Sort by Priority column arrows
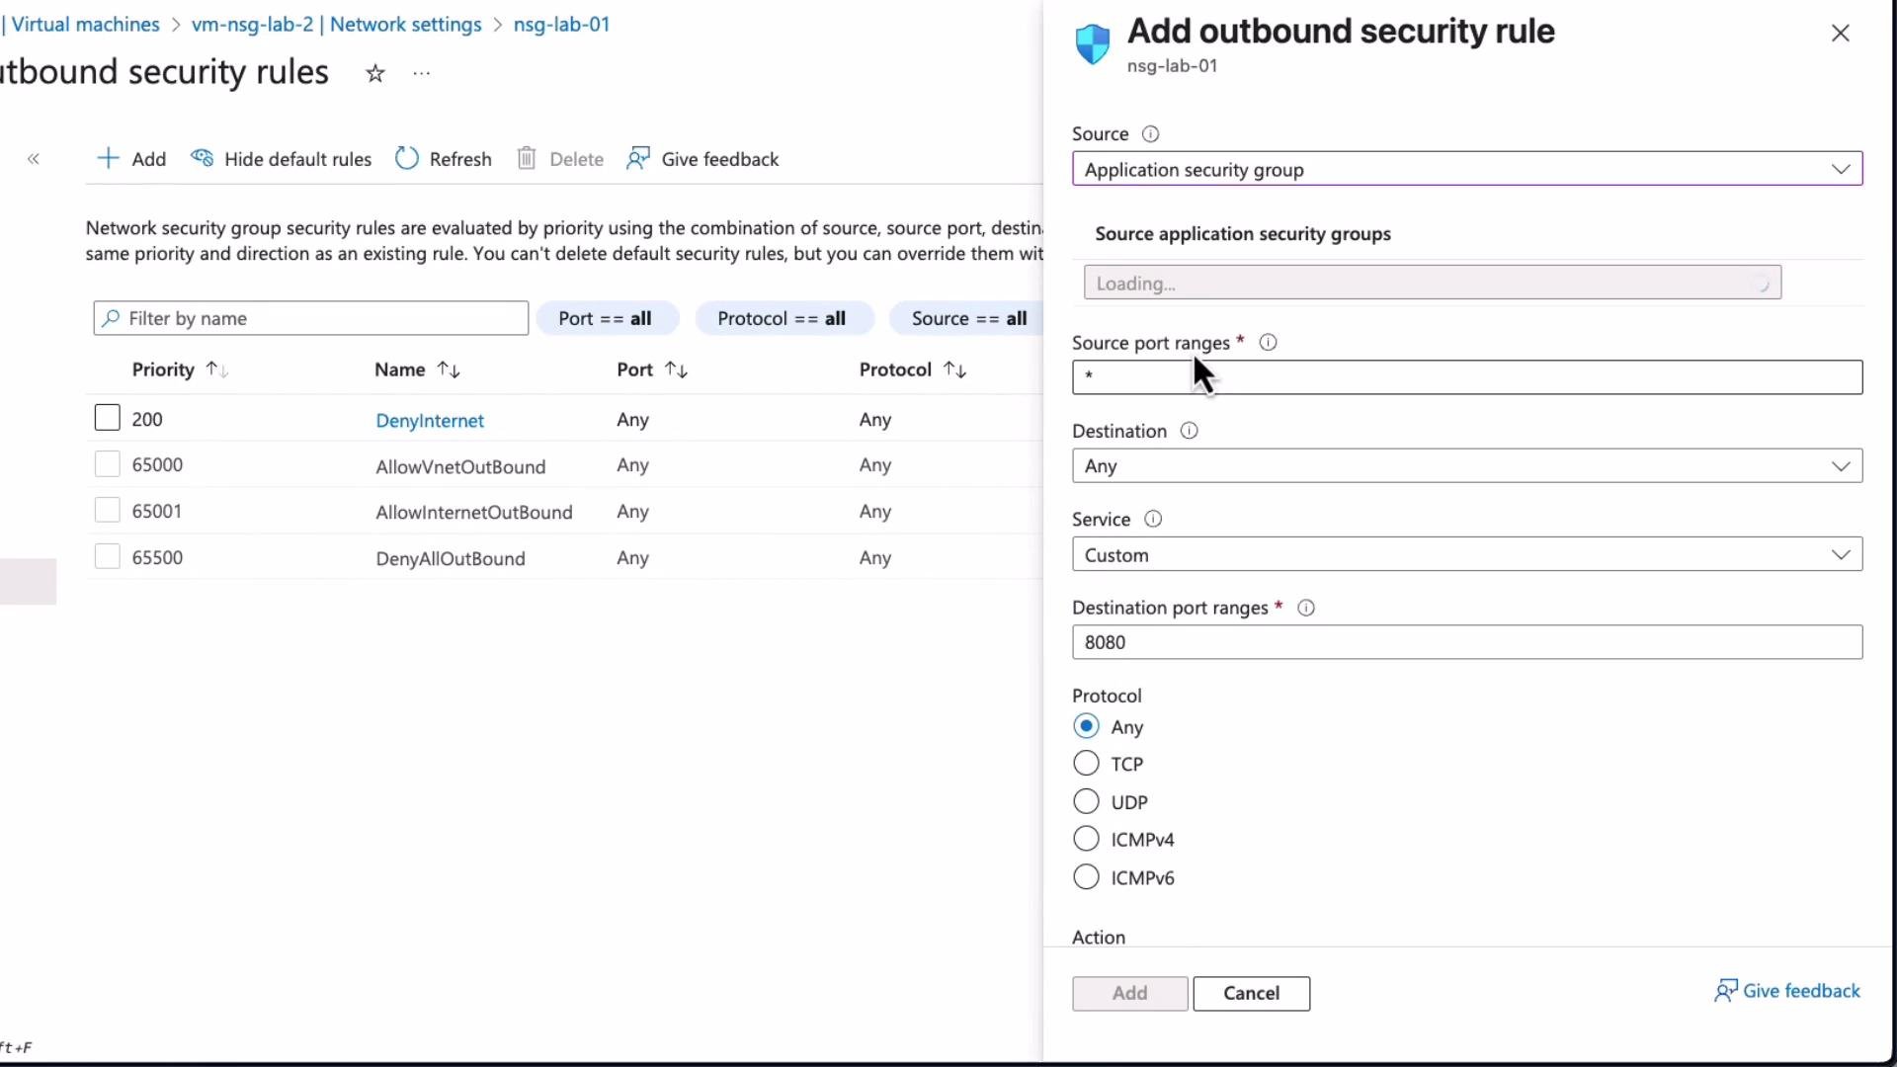Viewport: 1897px width, 1067px height. 217,369
